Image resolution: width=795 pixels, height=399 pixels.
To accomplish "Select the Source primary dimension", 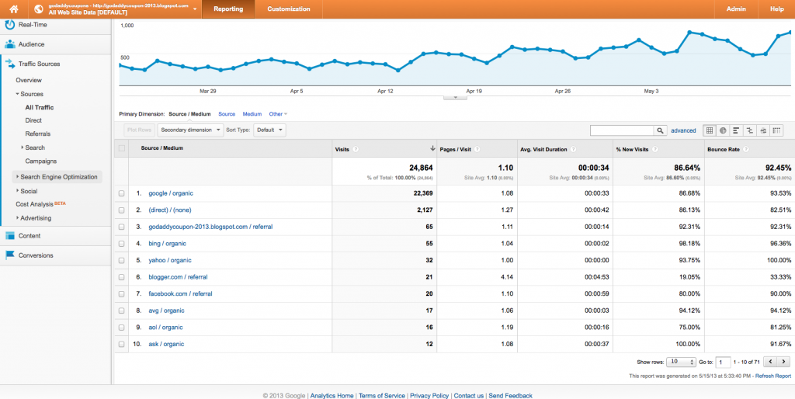I will 227,114.
